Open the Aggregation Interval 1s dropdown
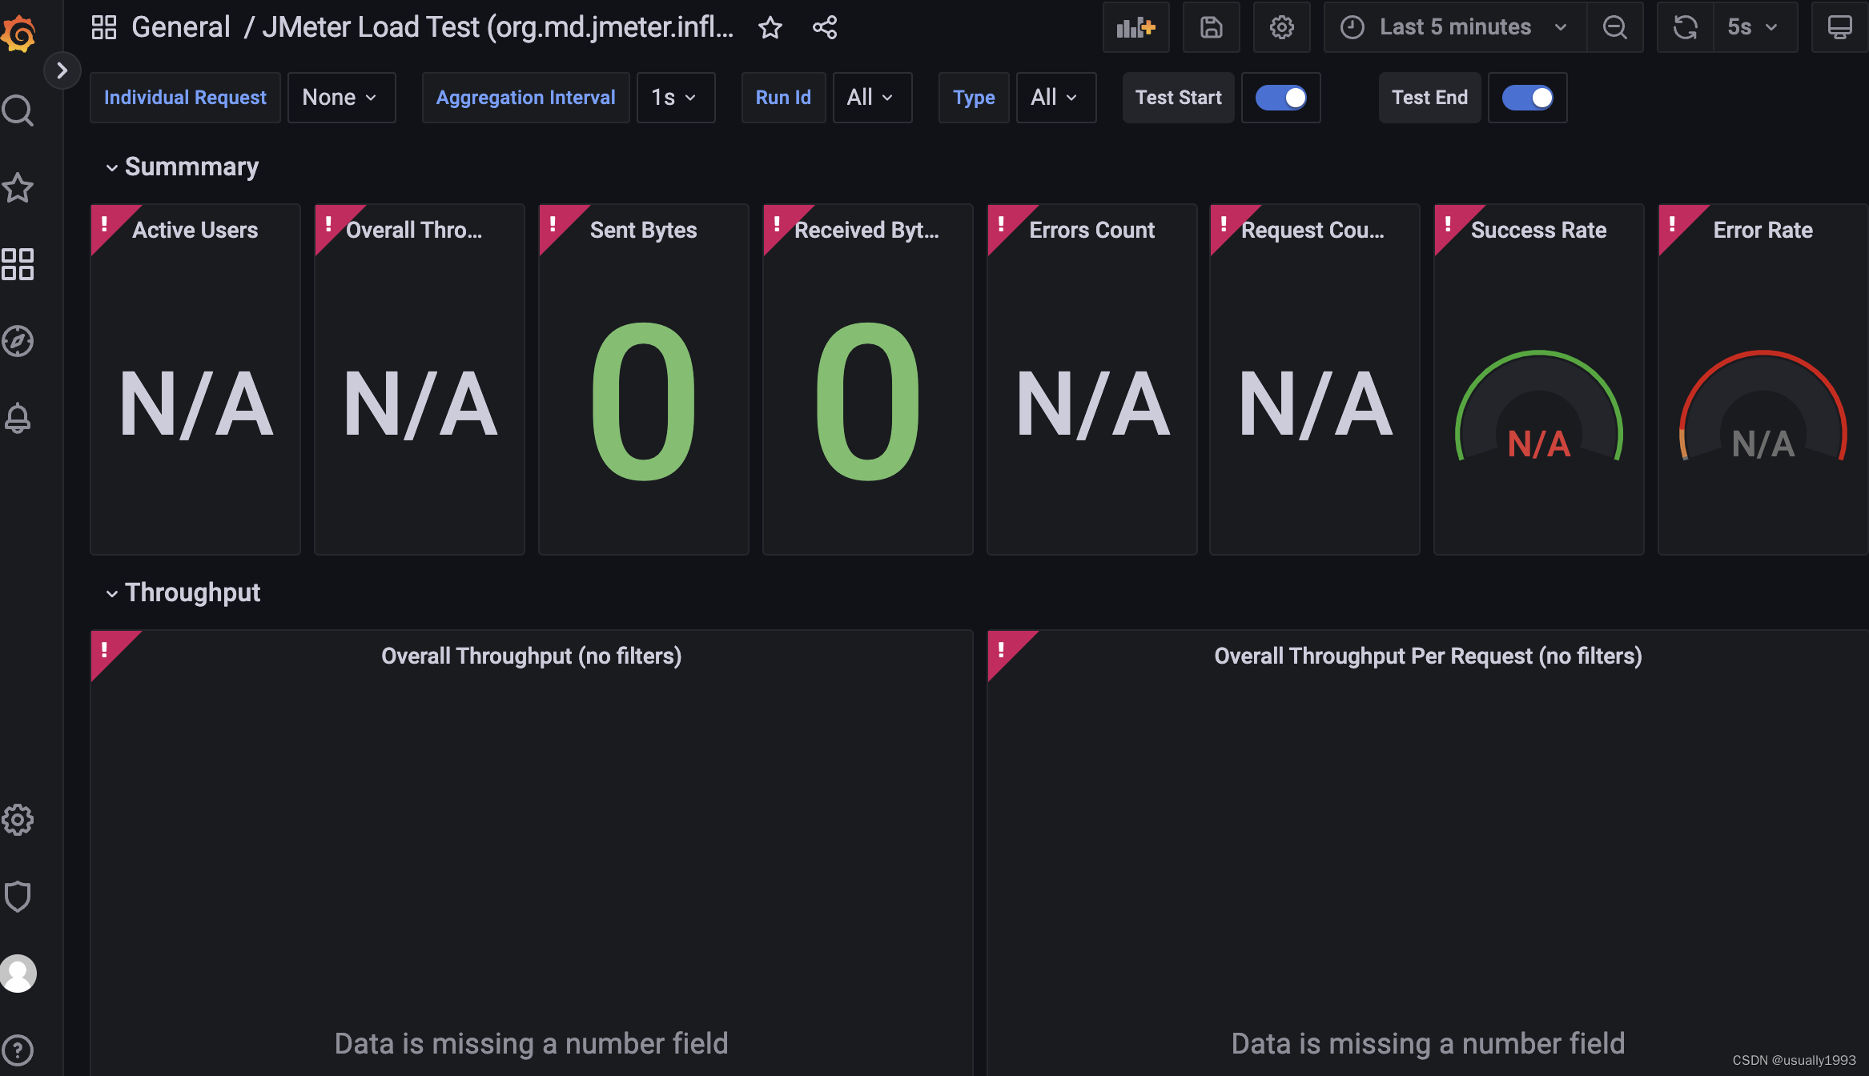Viewport: 1869px width, 1076px height. click(676, 98)
